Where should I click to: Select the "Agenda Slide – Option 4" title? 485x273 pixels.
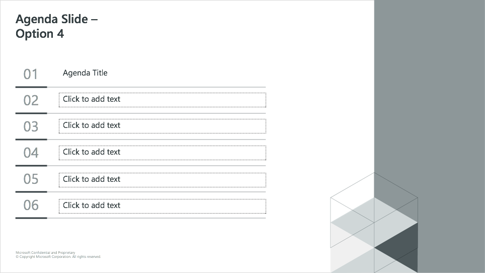(57, 26)
